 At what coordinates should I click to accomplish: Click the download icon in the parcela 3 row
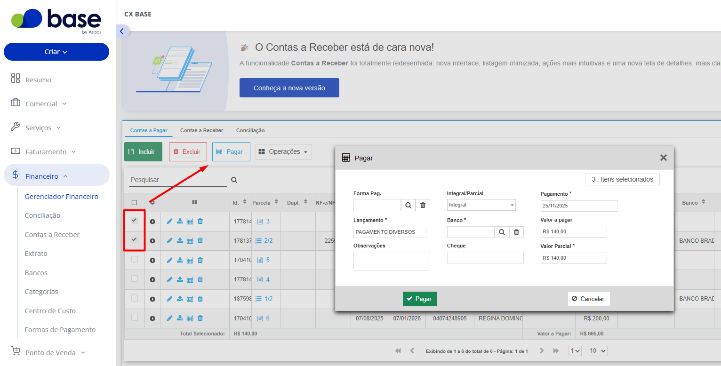tap(180, 221)
